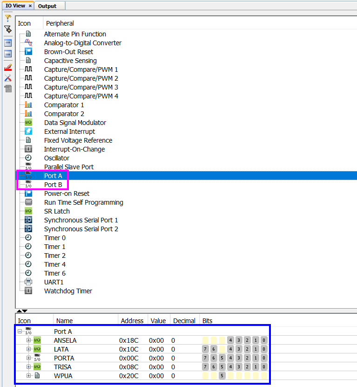The width and height of the screenshot is (357, 387).
Task: Expand the PORTA register
Action: (x=28, y=358)
